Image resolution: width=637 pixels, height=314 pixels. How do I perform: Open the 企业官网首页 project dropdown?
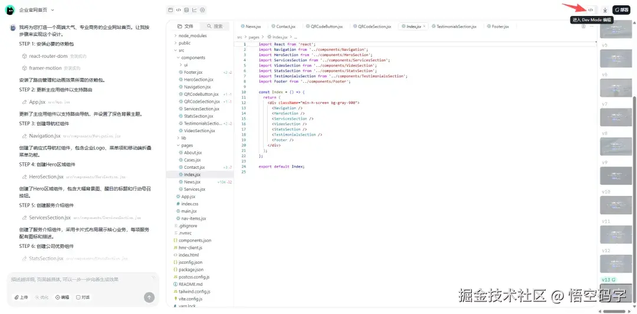pyautogui.click(x=37, y=10)
